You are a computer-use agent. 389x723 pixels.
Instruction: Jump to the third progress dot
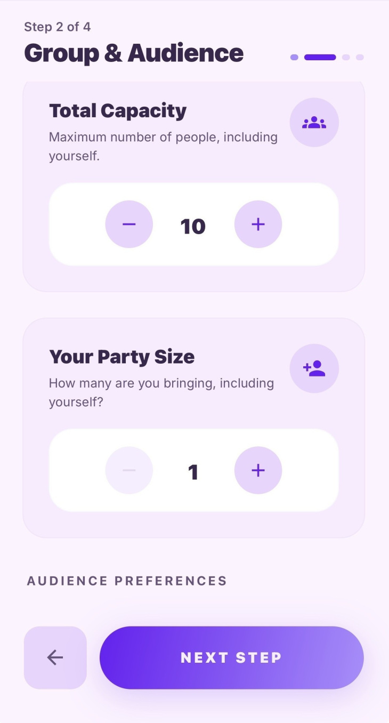[x=346, y=58]
